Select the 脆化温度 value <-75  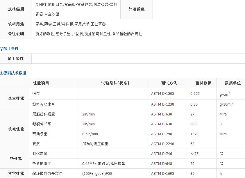pos(194,154)
